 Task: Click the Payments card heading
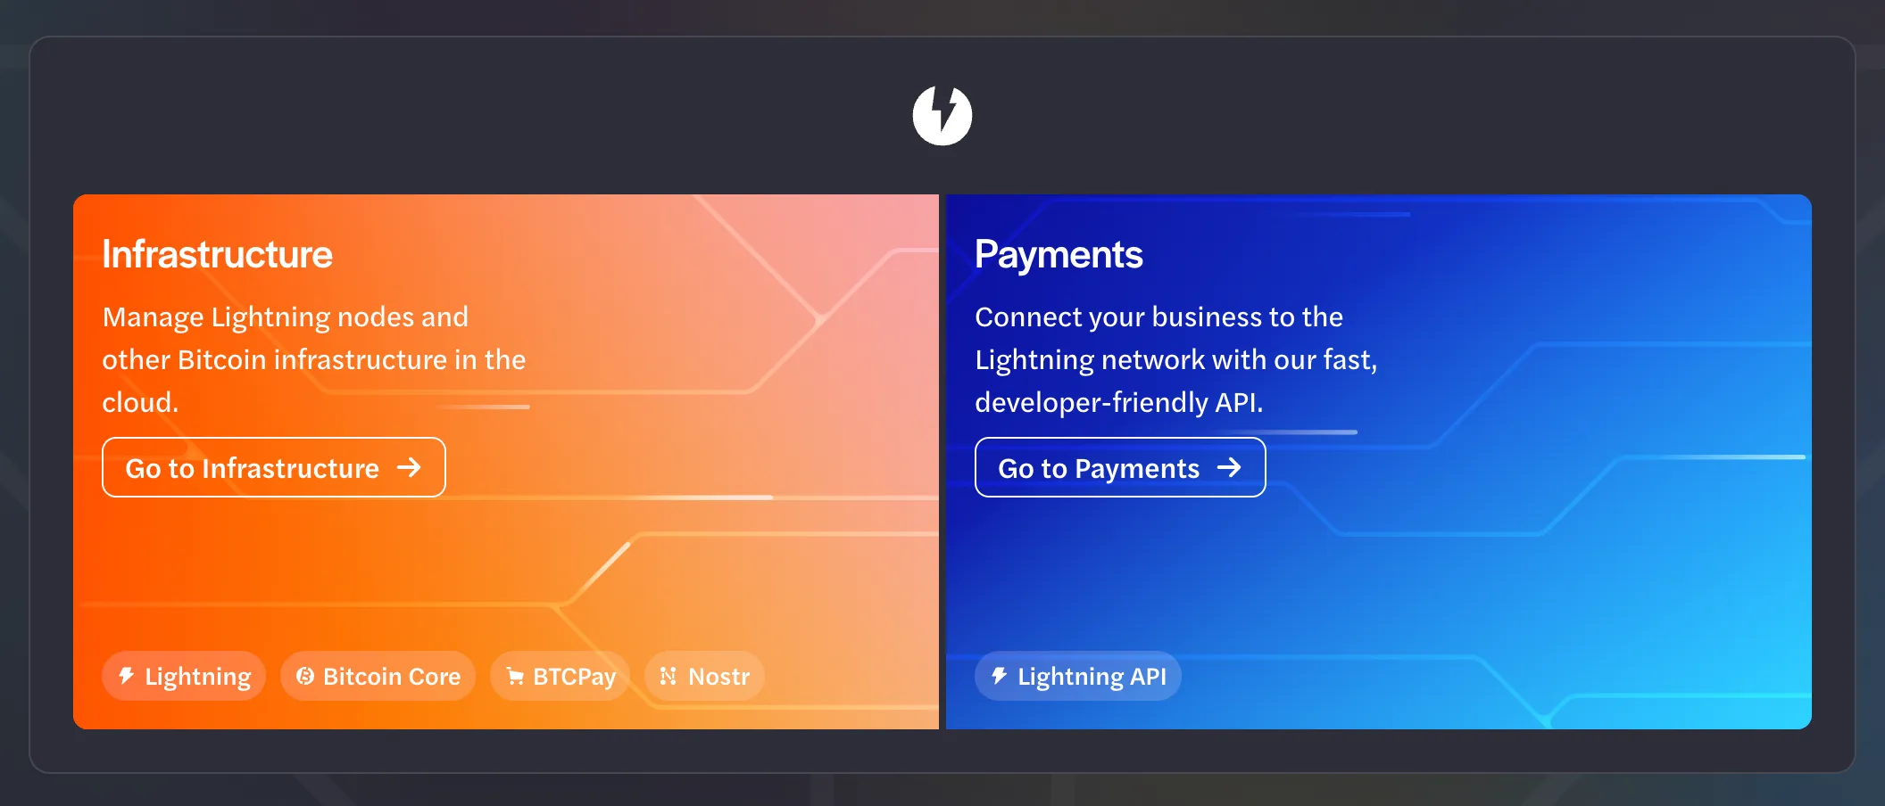tap(1059, 254)
